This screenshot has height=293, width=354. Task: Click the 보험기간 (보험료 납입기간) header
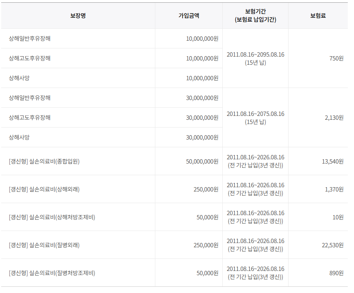point(255,16)
